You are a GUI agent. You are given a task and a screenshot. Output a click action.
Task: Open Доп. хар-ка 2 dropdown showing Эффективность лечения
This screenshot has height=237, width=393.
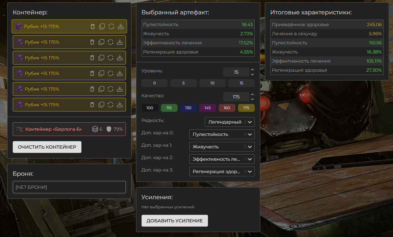(x=222, y=159)
